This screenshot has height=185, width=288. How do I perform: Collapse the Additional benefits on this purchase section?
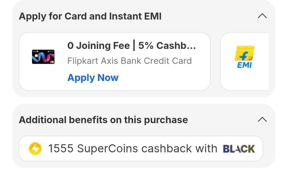point(262,120)
